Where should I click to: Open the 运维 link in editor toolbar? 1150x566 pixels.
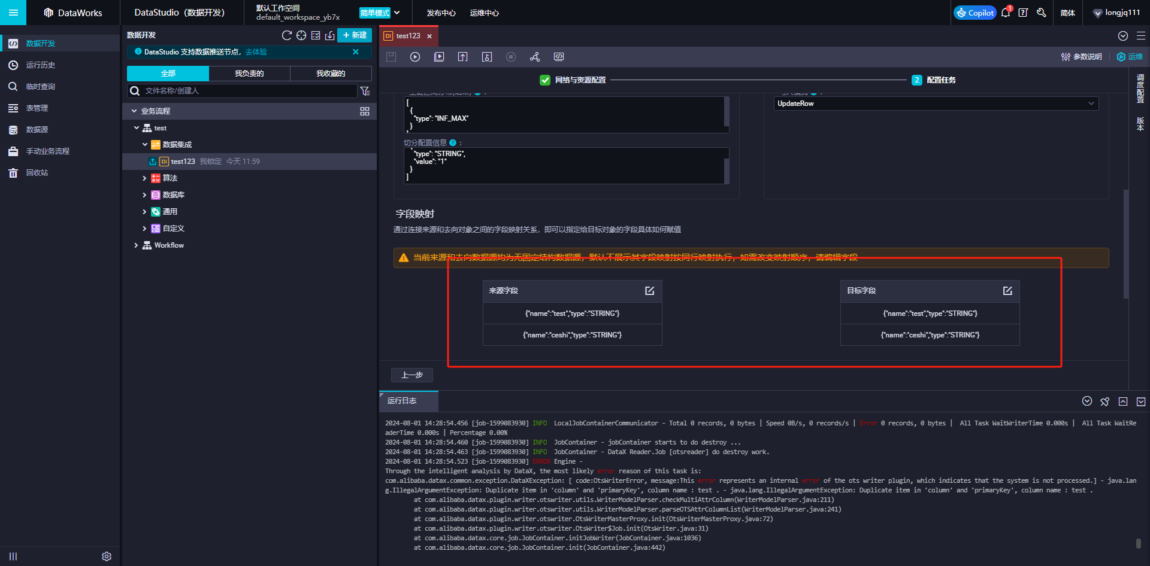pos(1130,57)
